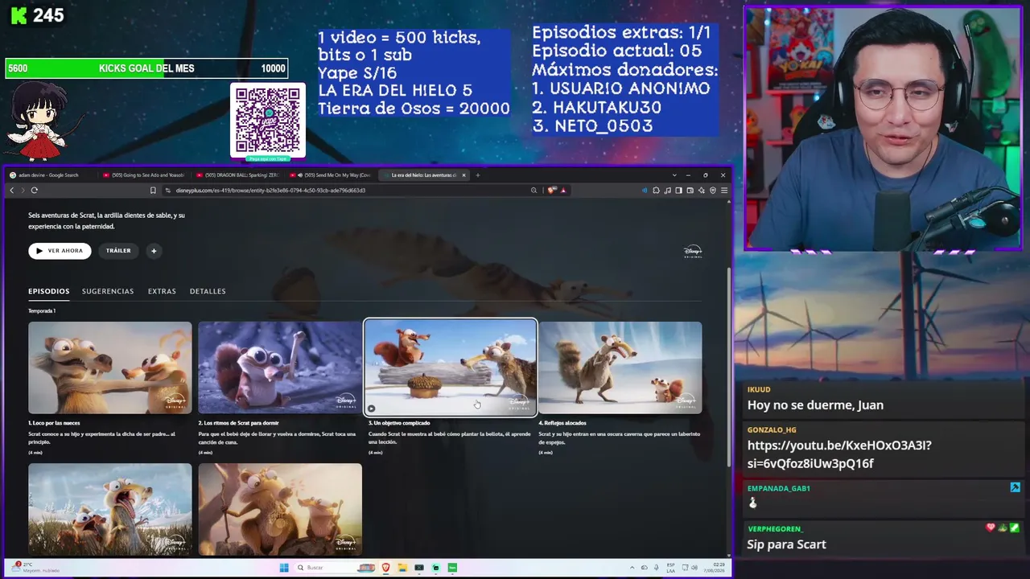Open episode 3 Un objetivo complicado thumbnail
The height and width of the screenshot is (579, 1030).
[x=451, y=368]
